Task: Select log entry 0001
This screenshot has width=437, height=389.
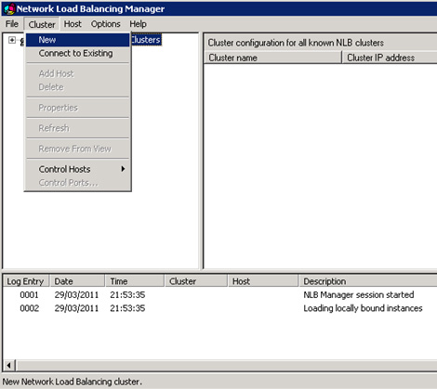Action: click(220, 295)
